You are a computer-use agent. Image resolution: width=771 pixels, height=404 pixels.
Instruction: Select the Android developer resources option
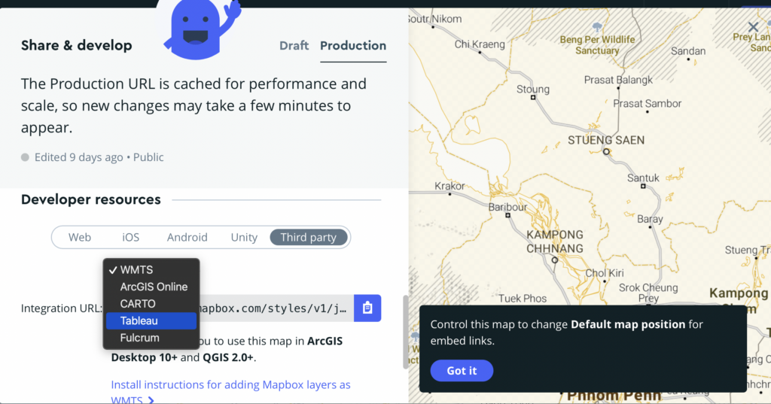[187, 238]
